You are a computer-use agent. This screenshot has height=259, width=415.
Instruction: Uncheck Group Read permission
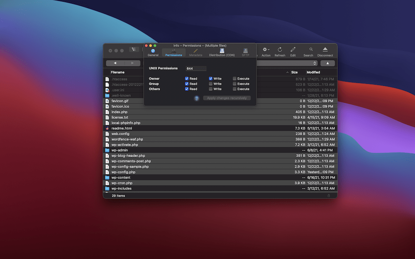point(187,84)
